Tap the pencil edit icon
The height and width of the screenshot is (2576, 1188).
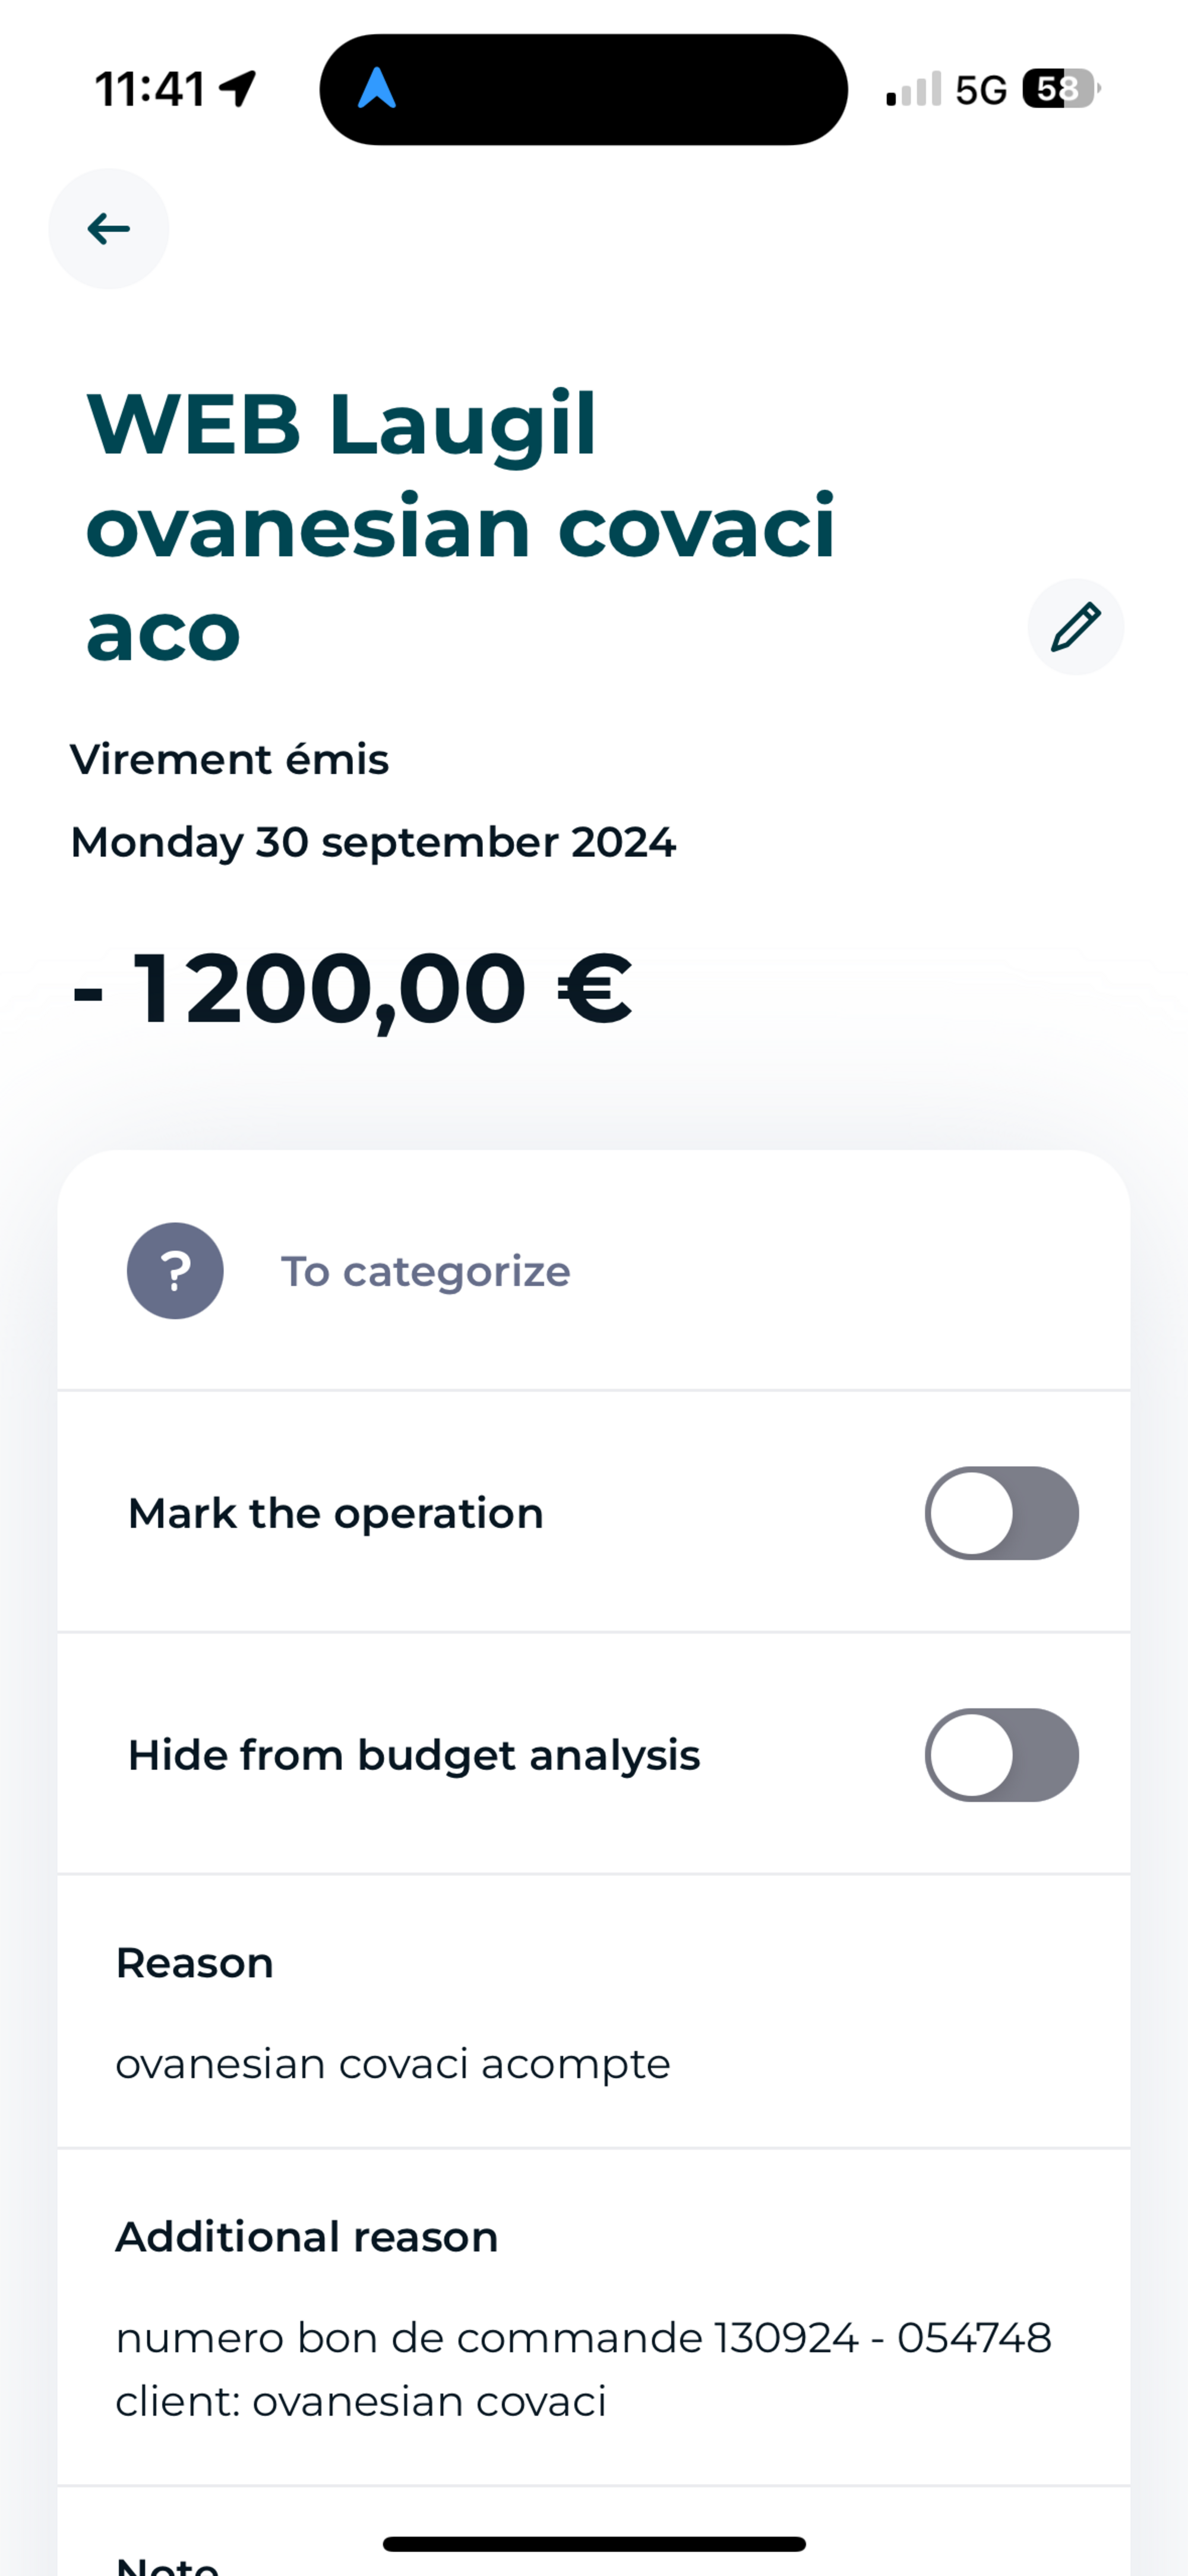[x=1075, y=627]
